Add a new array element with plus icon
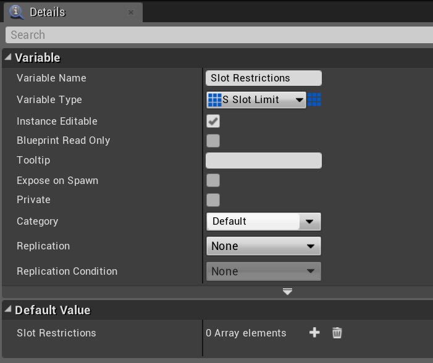The height and width of the screenshot is (363, 433). [314, 333]
